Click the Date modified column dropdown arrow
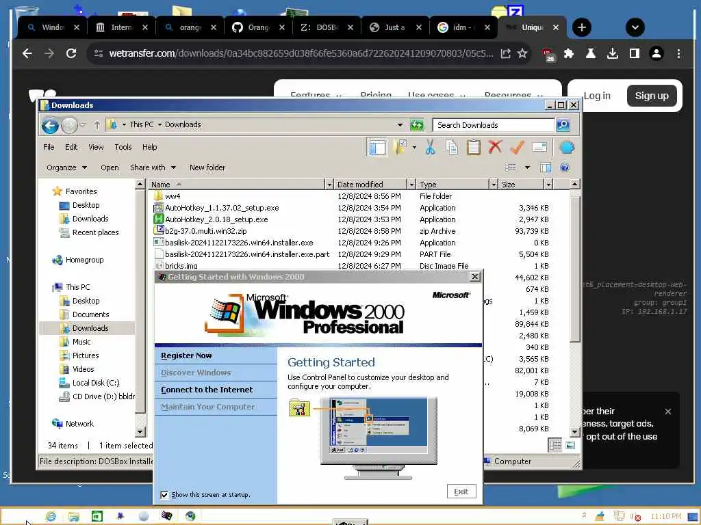Image resolution: width=701 pixels, height=525 pixels. point(411,185)
